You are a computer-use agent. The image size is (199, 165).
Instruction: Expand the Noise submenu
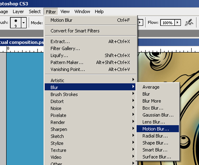91,108
